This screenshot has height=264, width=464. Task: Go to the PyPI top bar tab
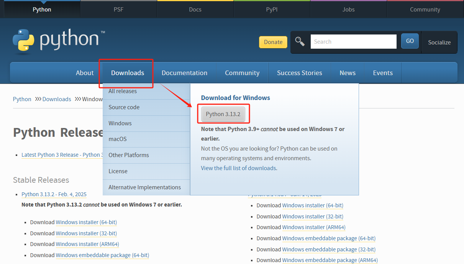click(272, 9)
